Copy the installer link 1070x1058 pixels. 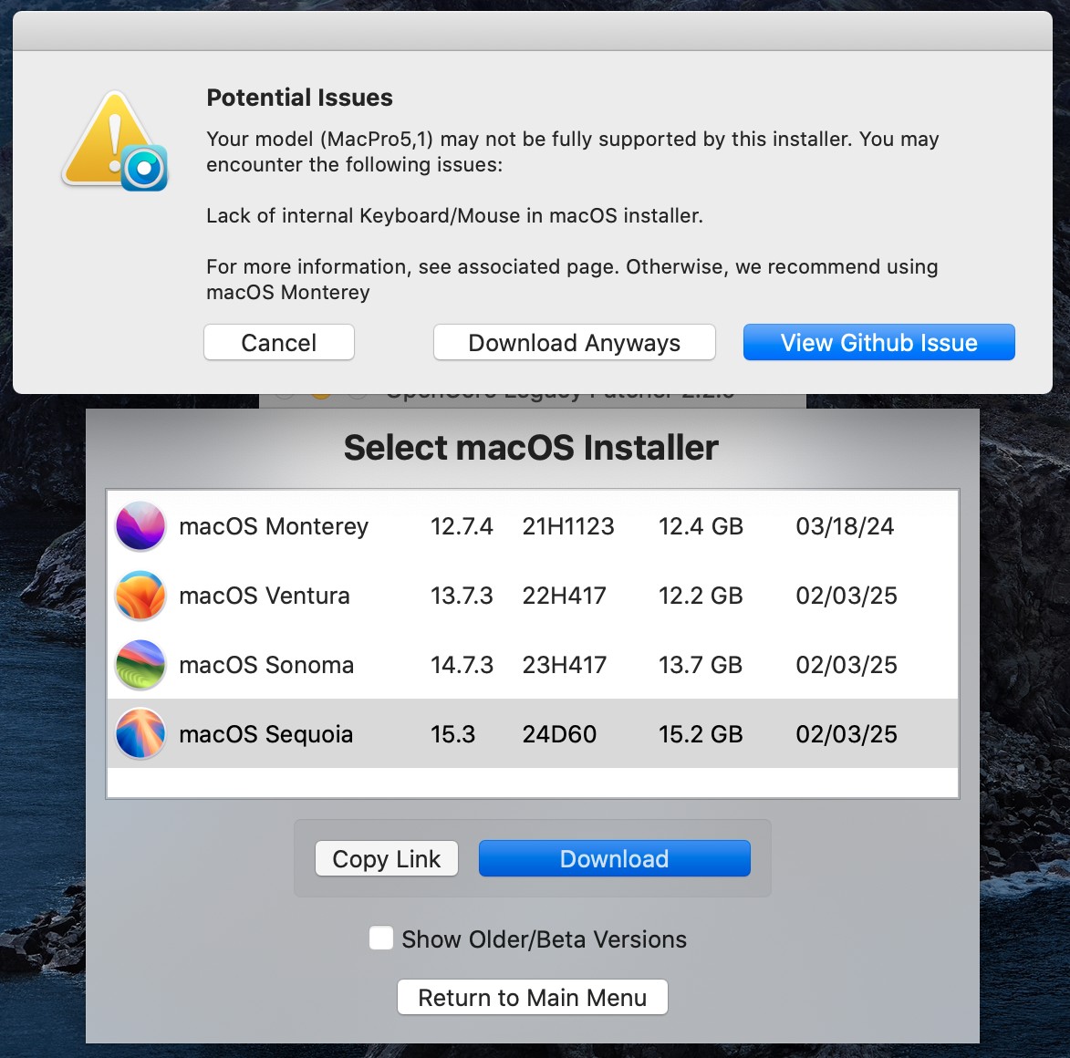coord(386,859)
